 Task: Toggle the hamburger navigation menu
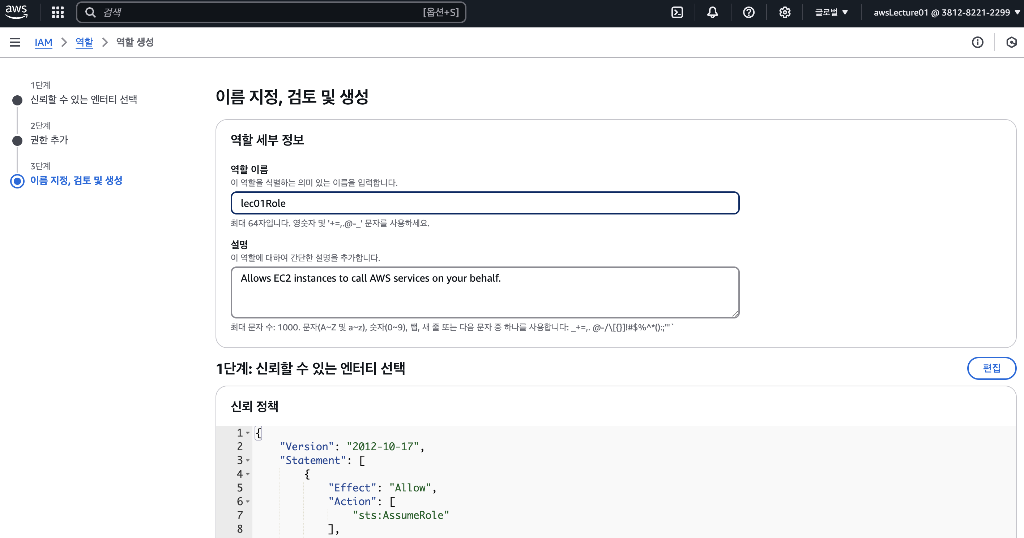point(15,42)
